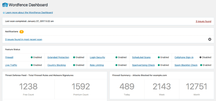
Task: Click the info icon beside Learn more link
Action: (x=4, y=13)
